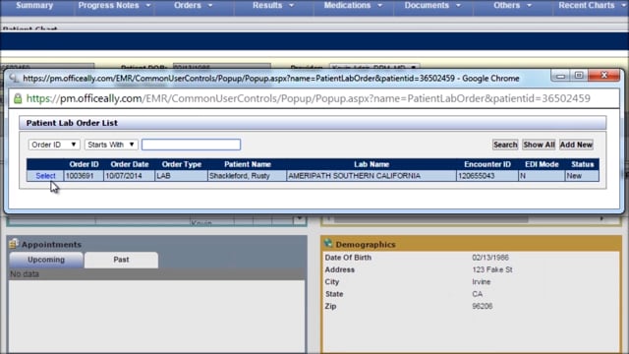
Task: Click address value 123 Fake St
Action: click(x=492, y=269)
